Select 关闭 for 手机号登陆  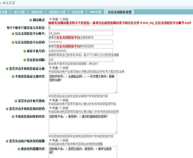tap(61, 100)
